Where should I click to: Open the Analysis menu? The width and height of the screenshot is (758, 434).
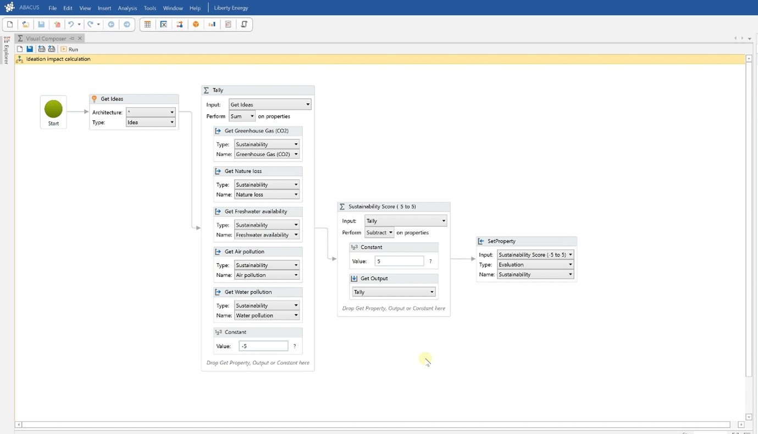click(x=127, y=8)
